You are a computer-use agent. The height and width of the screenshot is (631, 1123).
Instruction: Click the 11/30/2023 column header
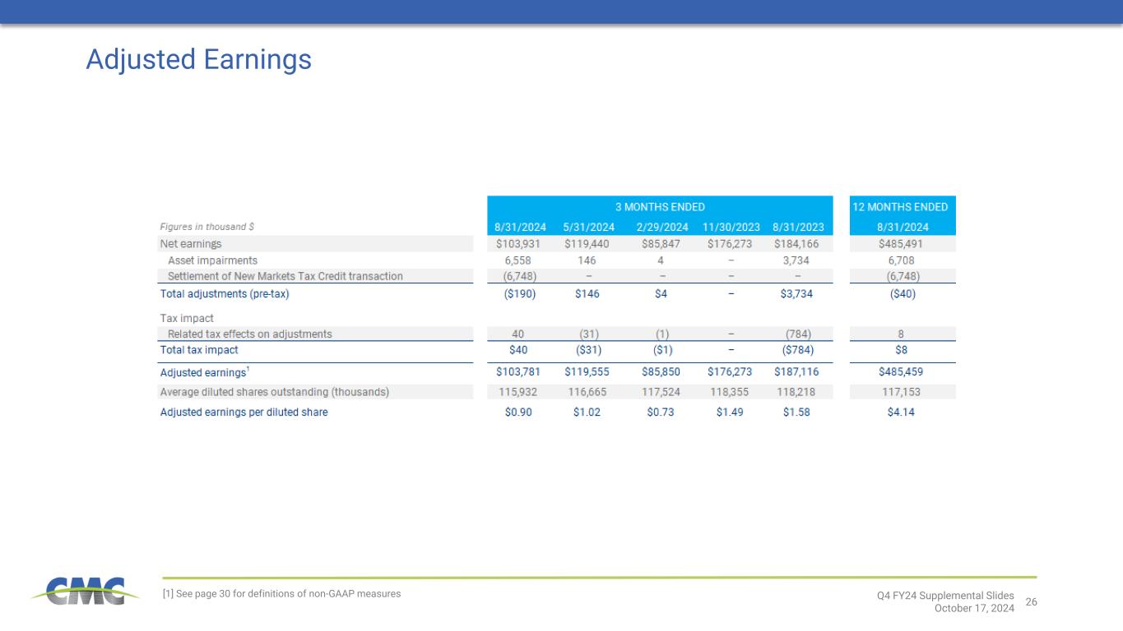click(730, 227)
